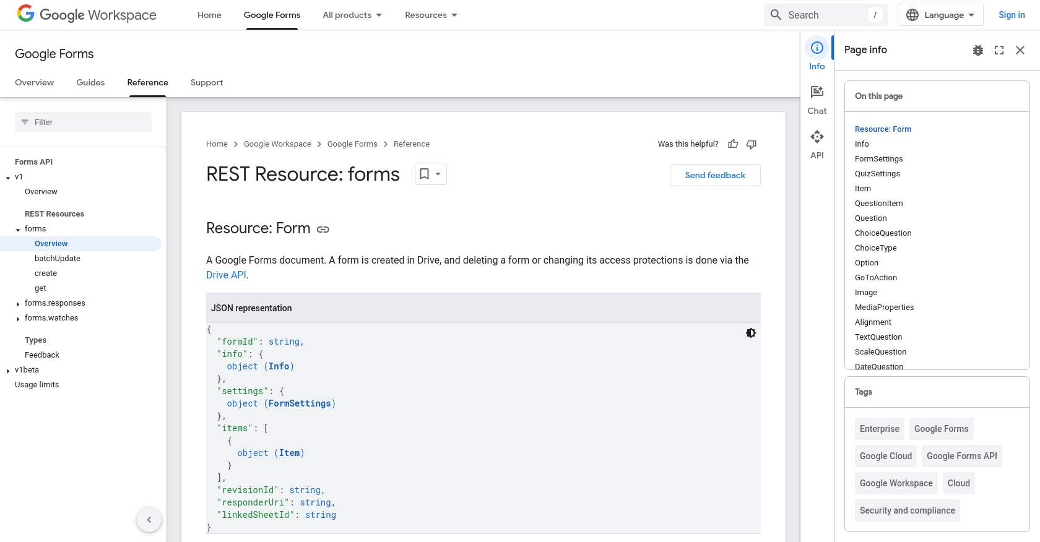Collapse the left navigation sidebar
The width and height of the screenshot is (1040, 542).
tap(149, 520)
